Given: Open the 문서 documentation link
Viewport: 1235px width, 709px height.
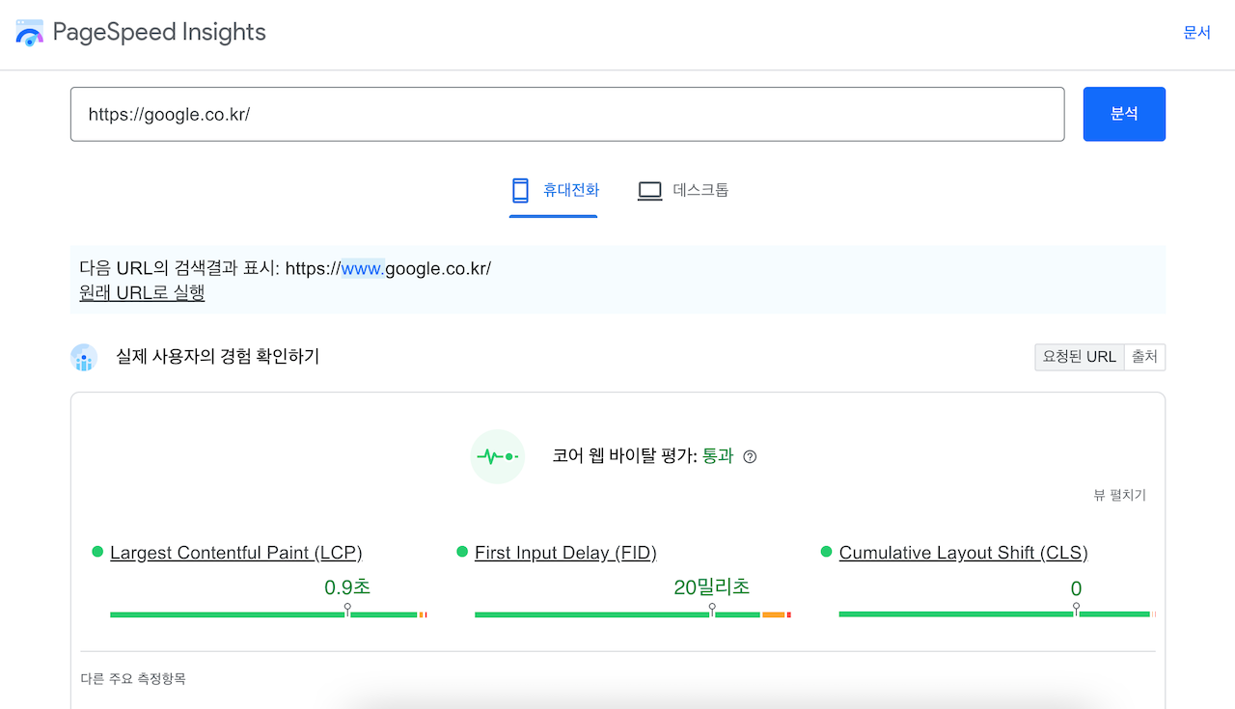Looking at the screenshot, I should point(1197,32).
